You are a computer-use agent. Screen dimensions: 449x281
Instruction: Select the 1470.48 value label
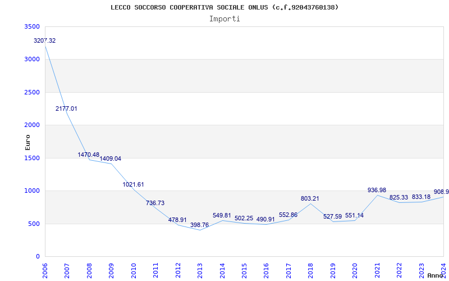89,155
